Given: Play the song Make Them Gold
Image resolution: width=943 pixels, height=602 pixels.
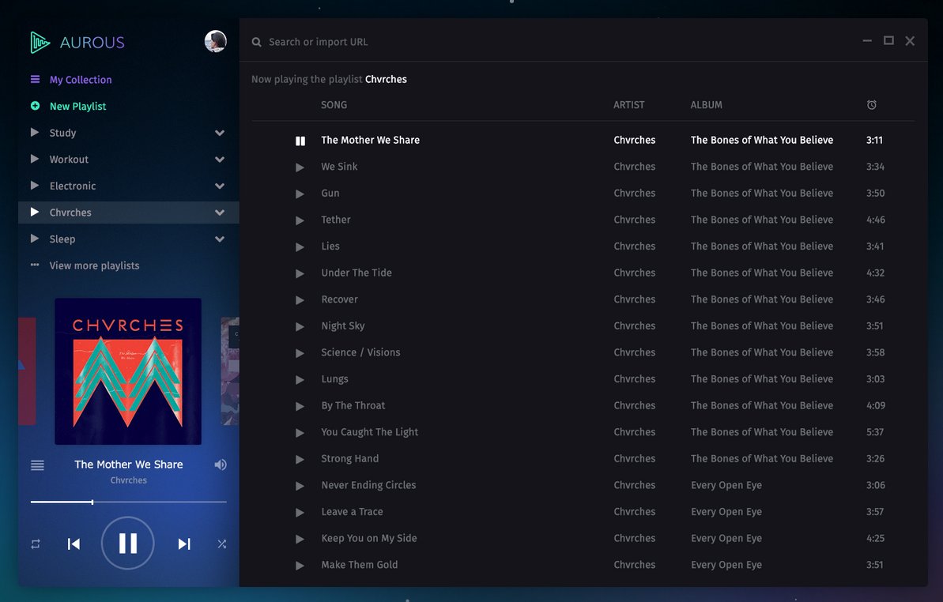Looking at the screenshot, I should (300, 566).
